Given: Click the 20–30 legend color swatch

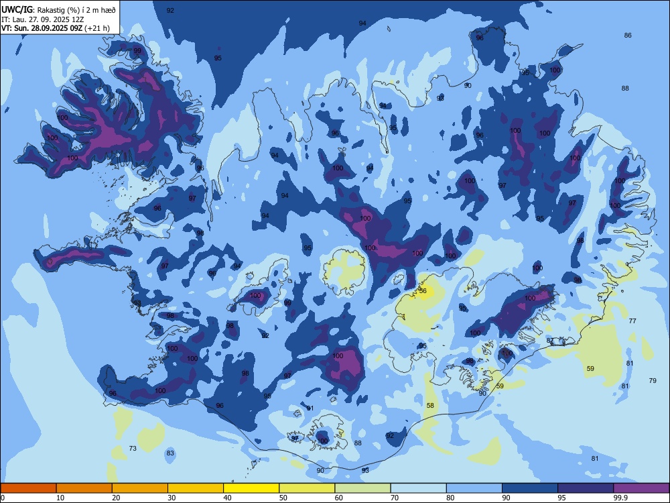Looking at the screenshot, I should 140,488.
